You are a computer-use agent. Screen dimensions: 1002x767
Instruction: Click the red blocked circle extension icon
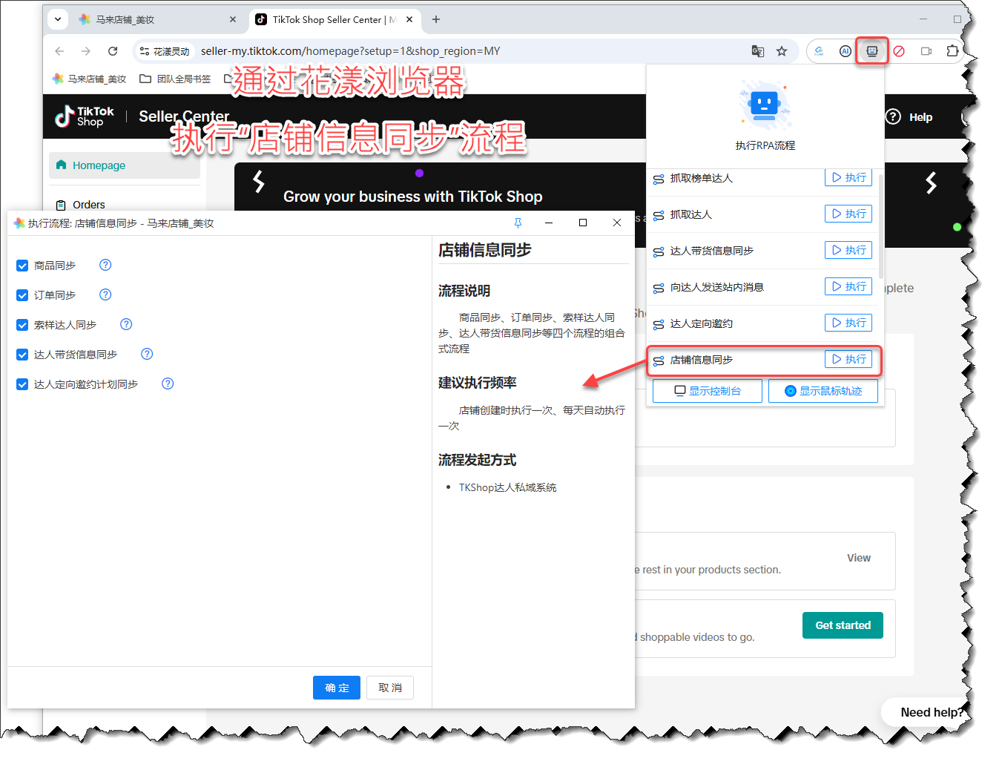tap(899, 51)
